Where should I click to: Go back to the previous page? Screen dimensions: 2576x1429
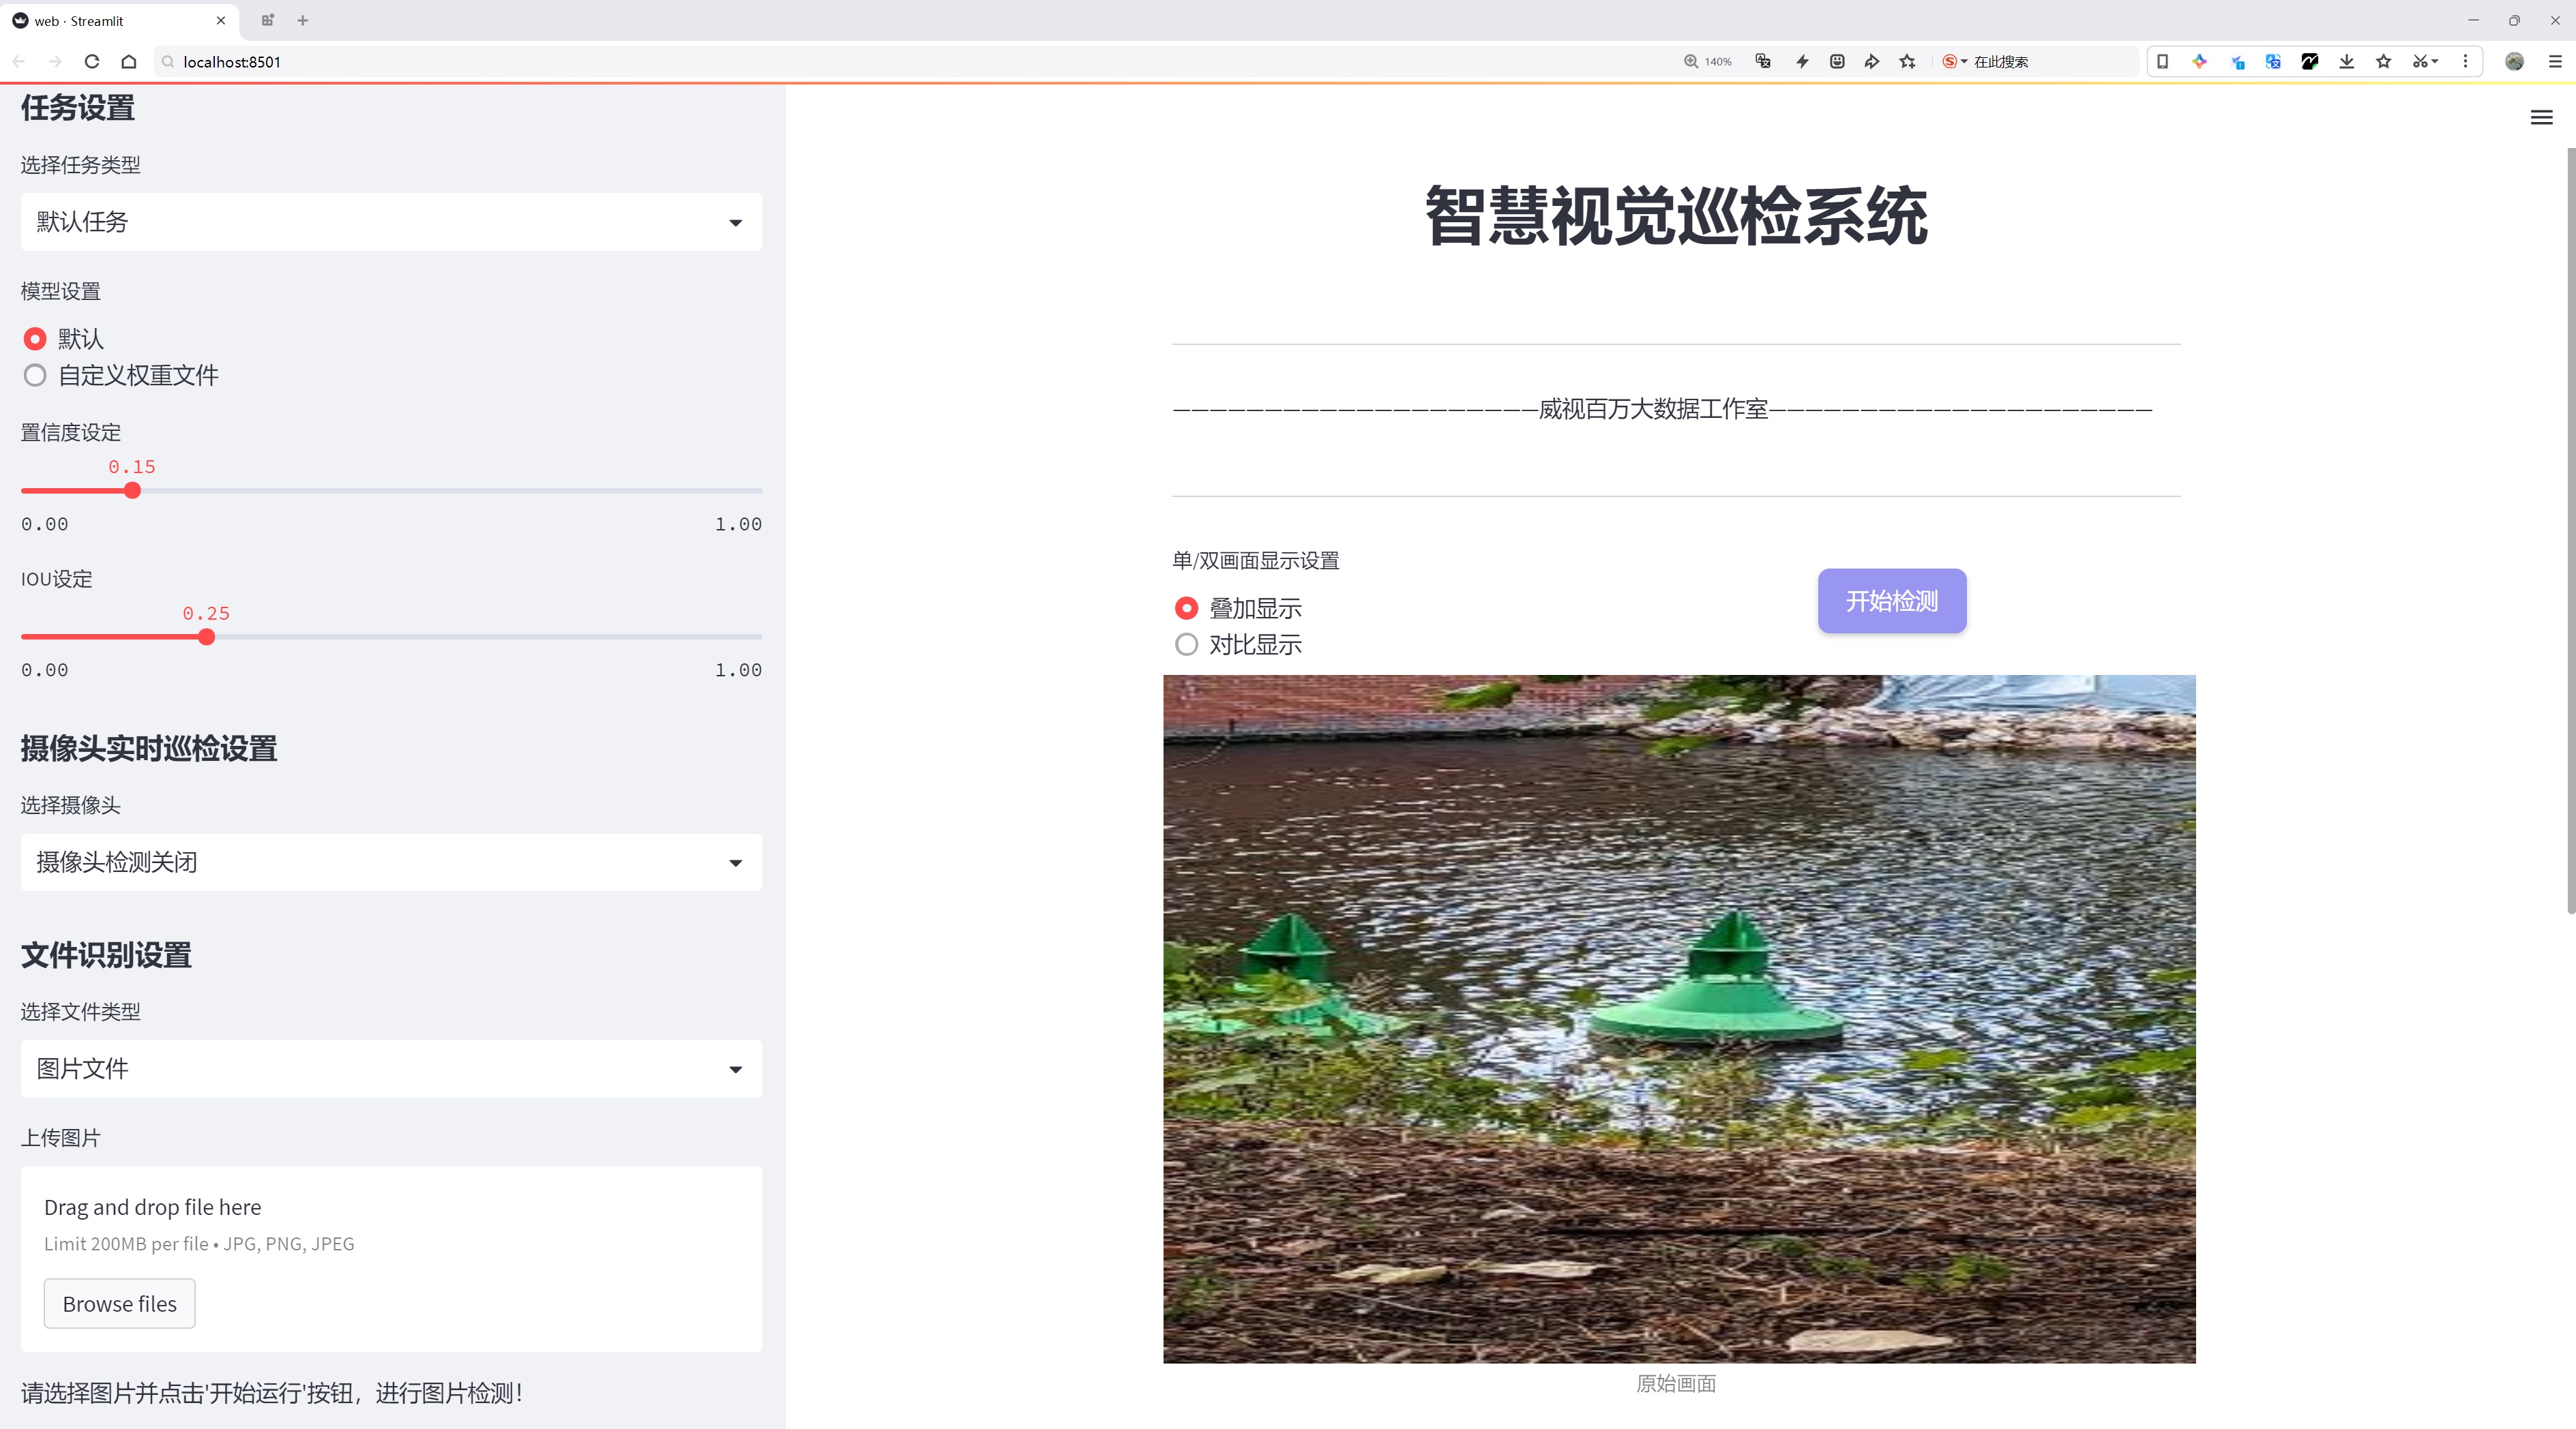click(19, 62)
